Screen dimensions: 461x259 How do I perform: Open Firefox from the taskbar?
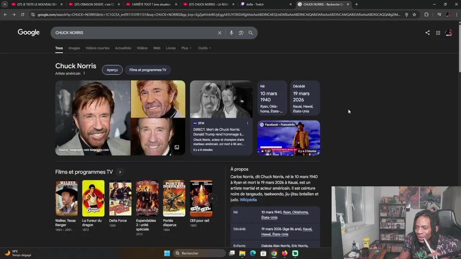[285, 253]
